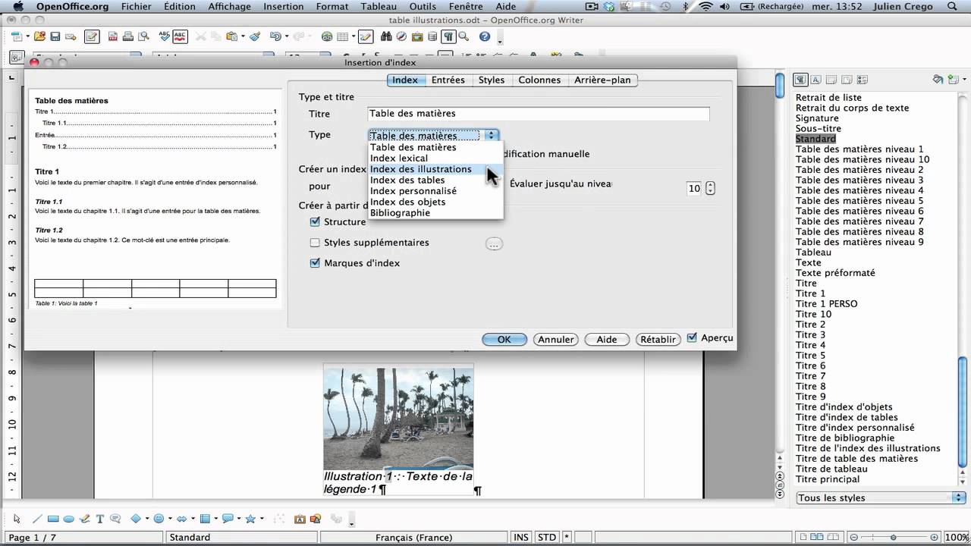Screen dimensions: 971x546
Task: Select Titre 1 PERSO style in list
Action: 826,303
